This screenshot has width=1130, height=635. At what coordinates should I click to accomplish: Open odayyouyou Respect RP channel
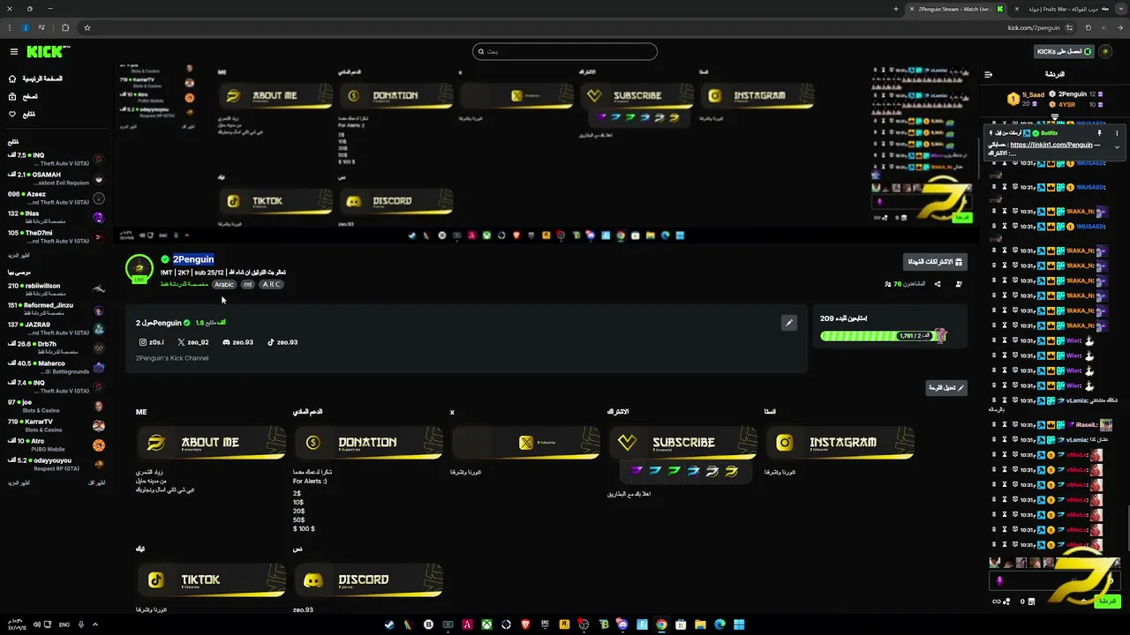pyautogui.click(x=56, y=464)
